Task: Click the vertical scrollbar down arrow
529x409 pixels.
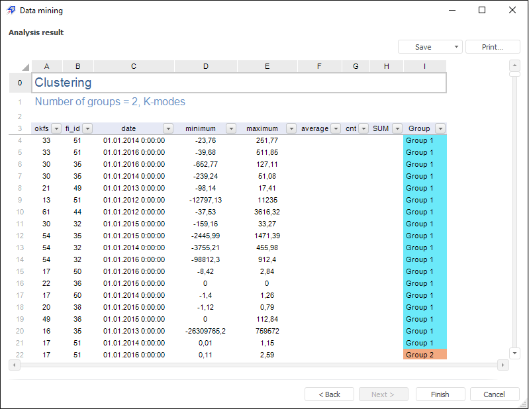Action: [x=514, y=353]
